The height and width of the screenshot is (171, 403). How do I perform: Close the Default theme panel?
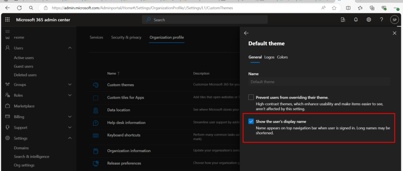[394, 33]
